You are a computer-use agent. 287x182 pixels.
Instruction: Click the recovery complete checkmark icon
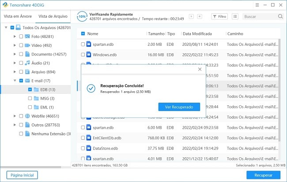point(91,89)
